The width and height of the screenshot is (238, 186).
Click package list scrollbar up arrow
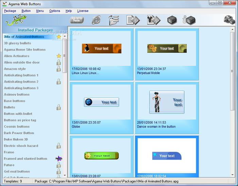(x=65, y=36)
